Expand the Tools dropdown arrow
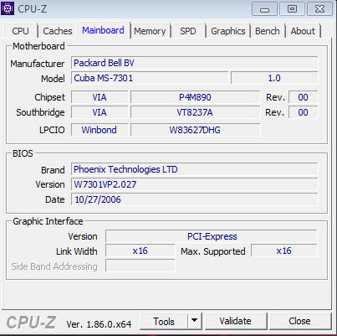This screenshot has width=337, height=336. [195, 322]
